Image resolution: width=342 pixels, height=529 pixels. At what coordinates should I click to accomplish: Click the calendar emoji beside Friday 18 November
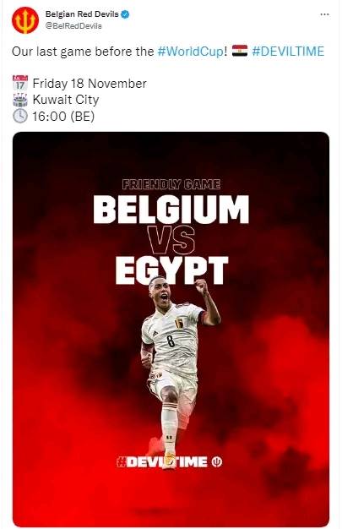coord(20,83)
